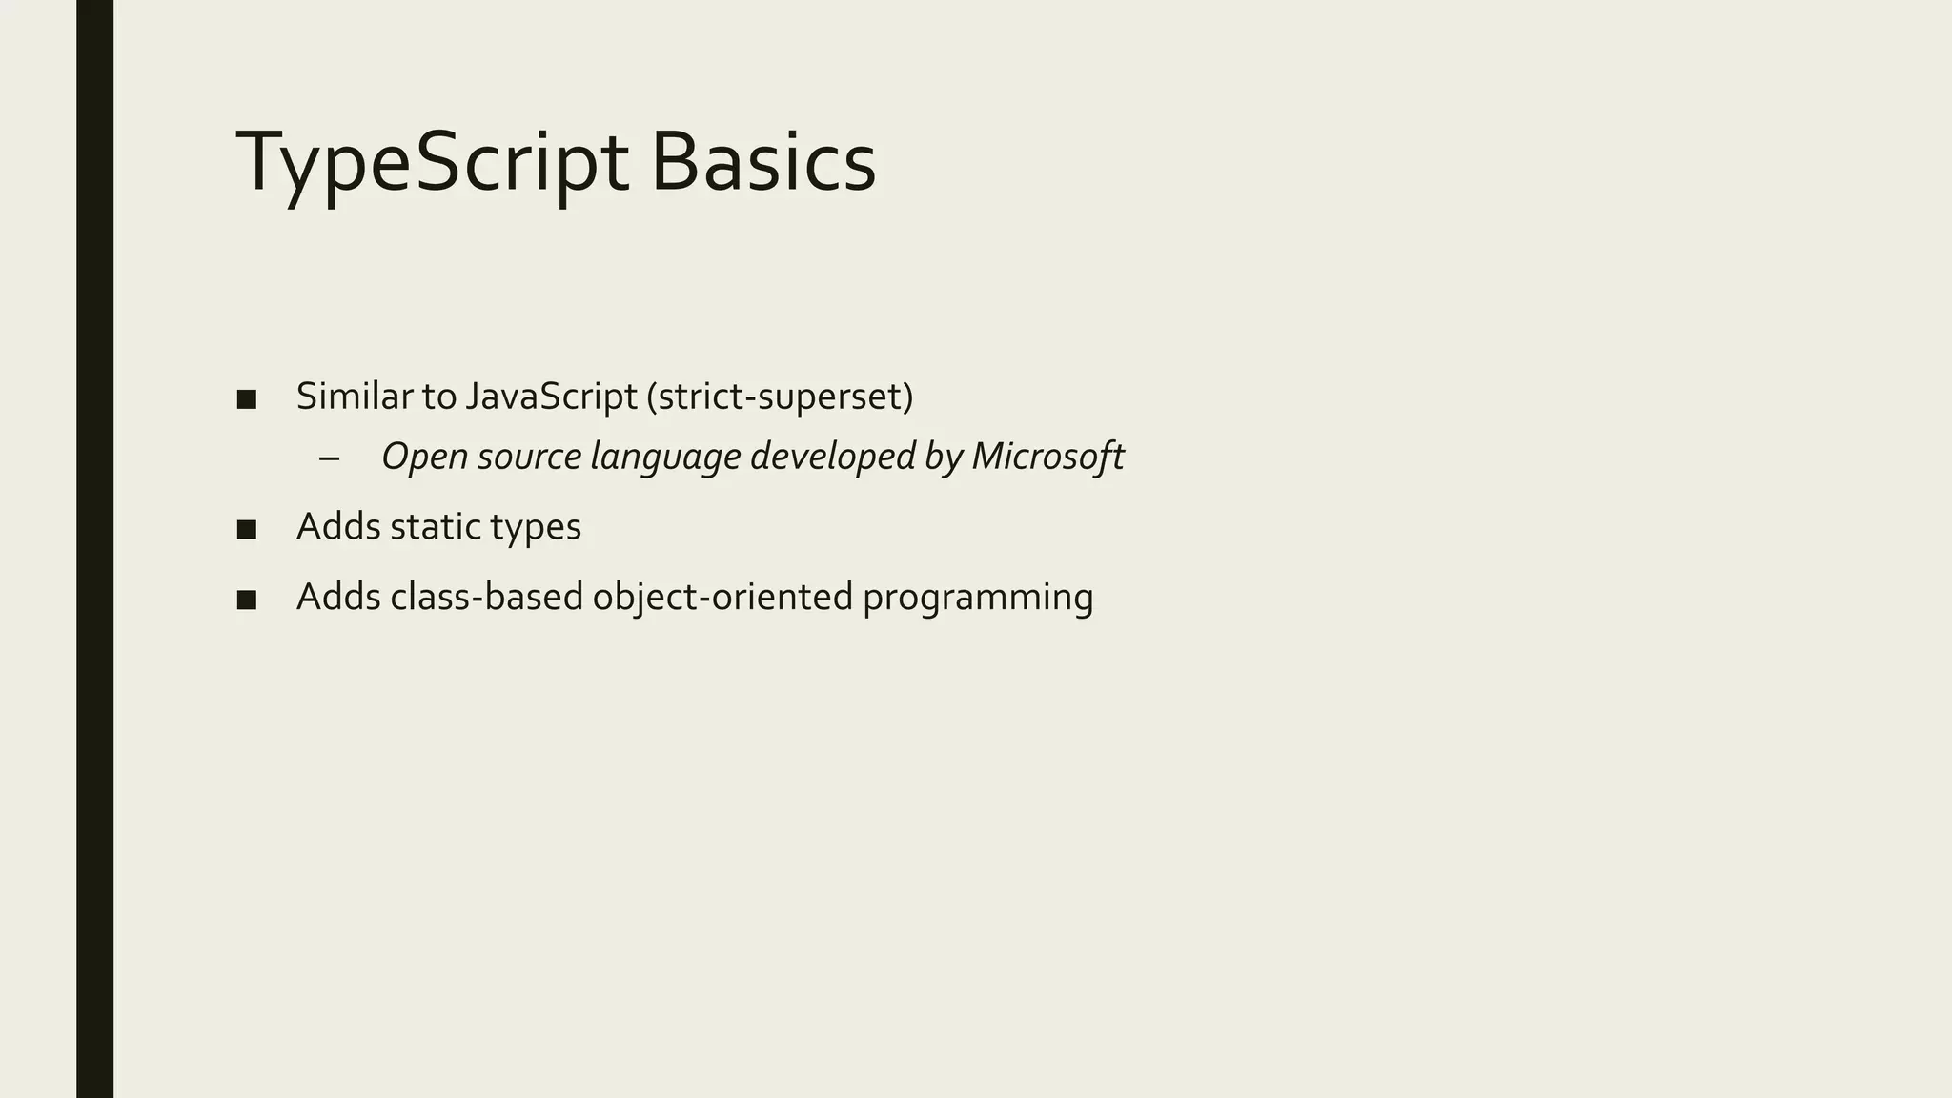Click the square bullet before "Adds class-based"
This screenshot has width=1952, height=1098.
pyautogui.click(x=247, y=600)
